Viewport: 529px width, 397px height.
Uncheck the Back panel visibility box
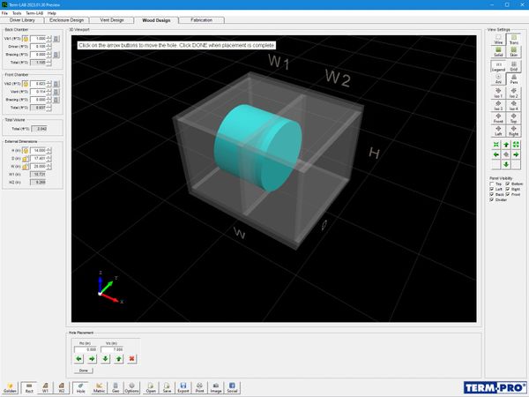tap(492, 194)
